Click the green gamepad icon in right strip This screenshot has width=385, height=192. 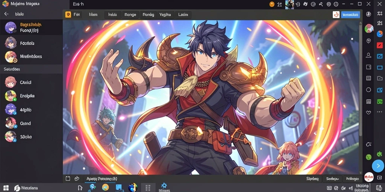[x=380, y=101]
